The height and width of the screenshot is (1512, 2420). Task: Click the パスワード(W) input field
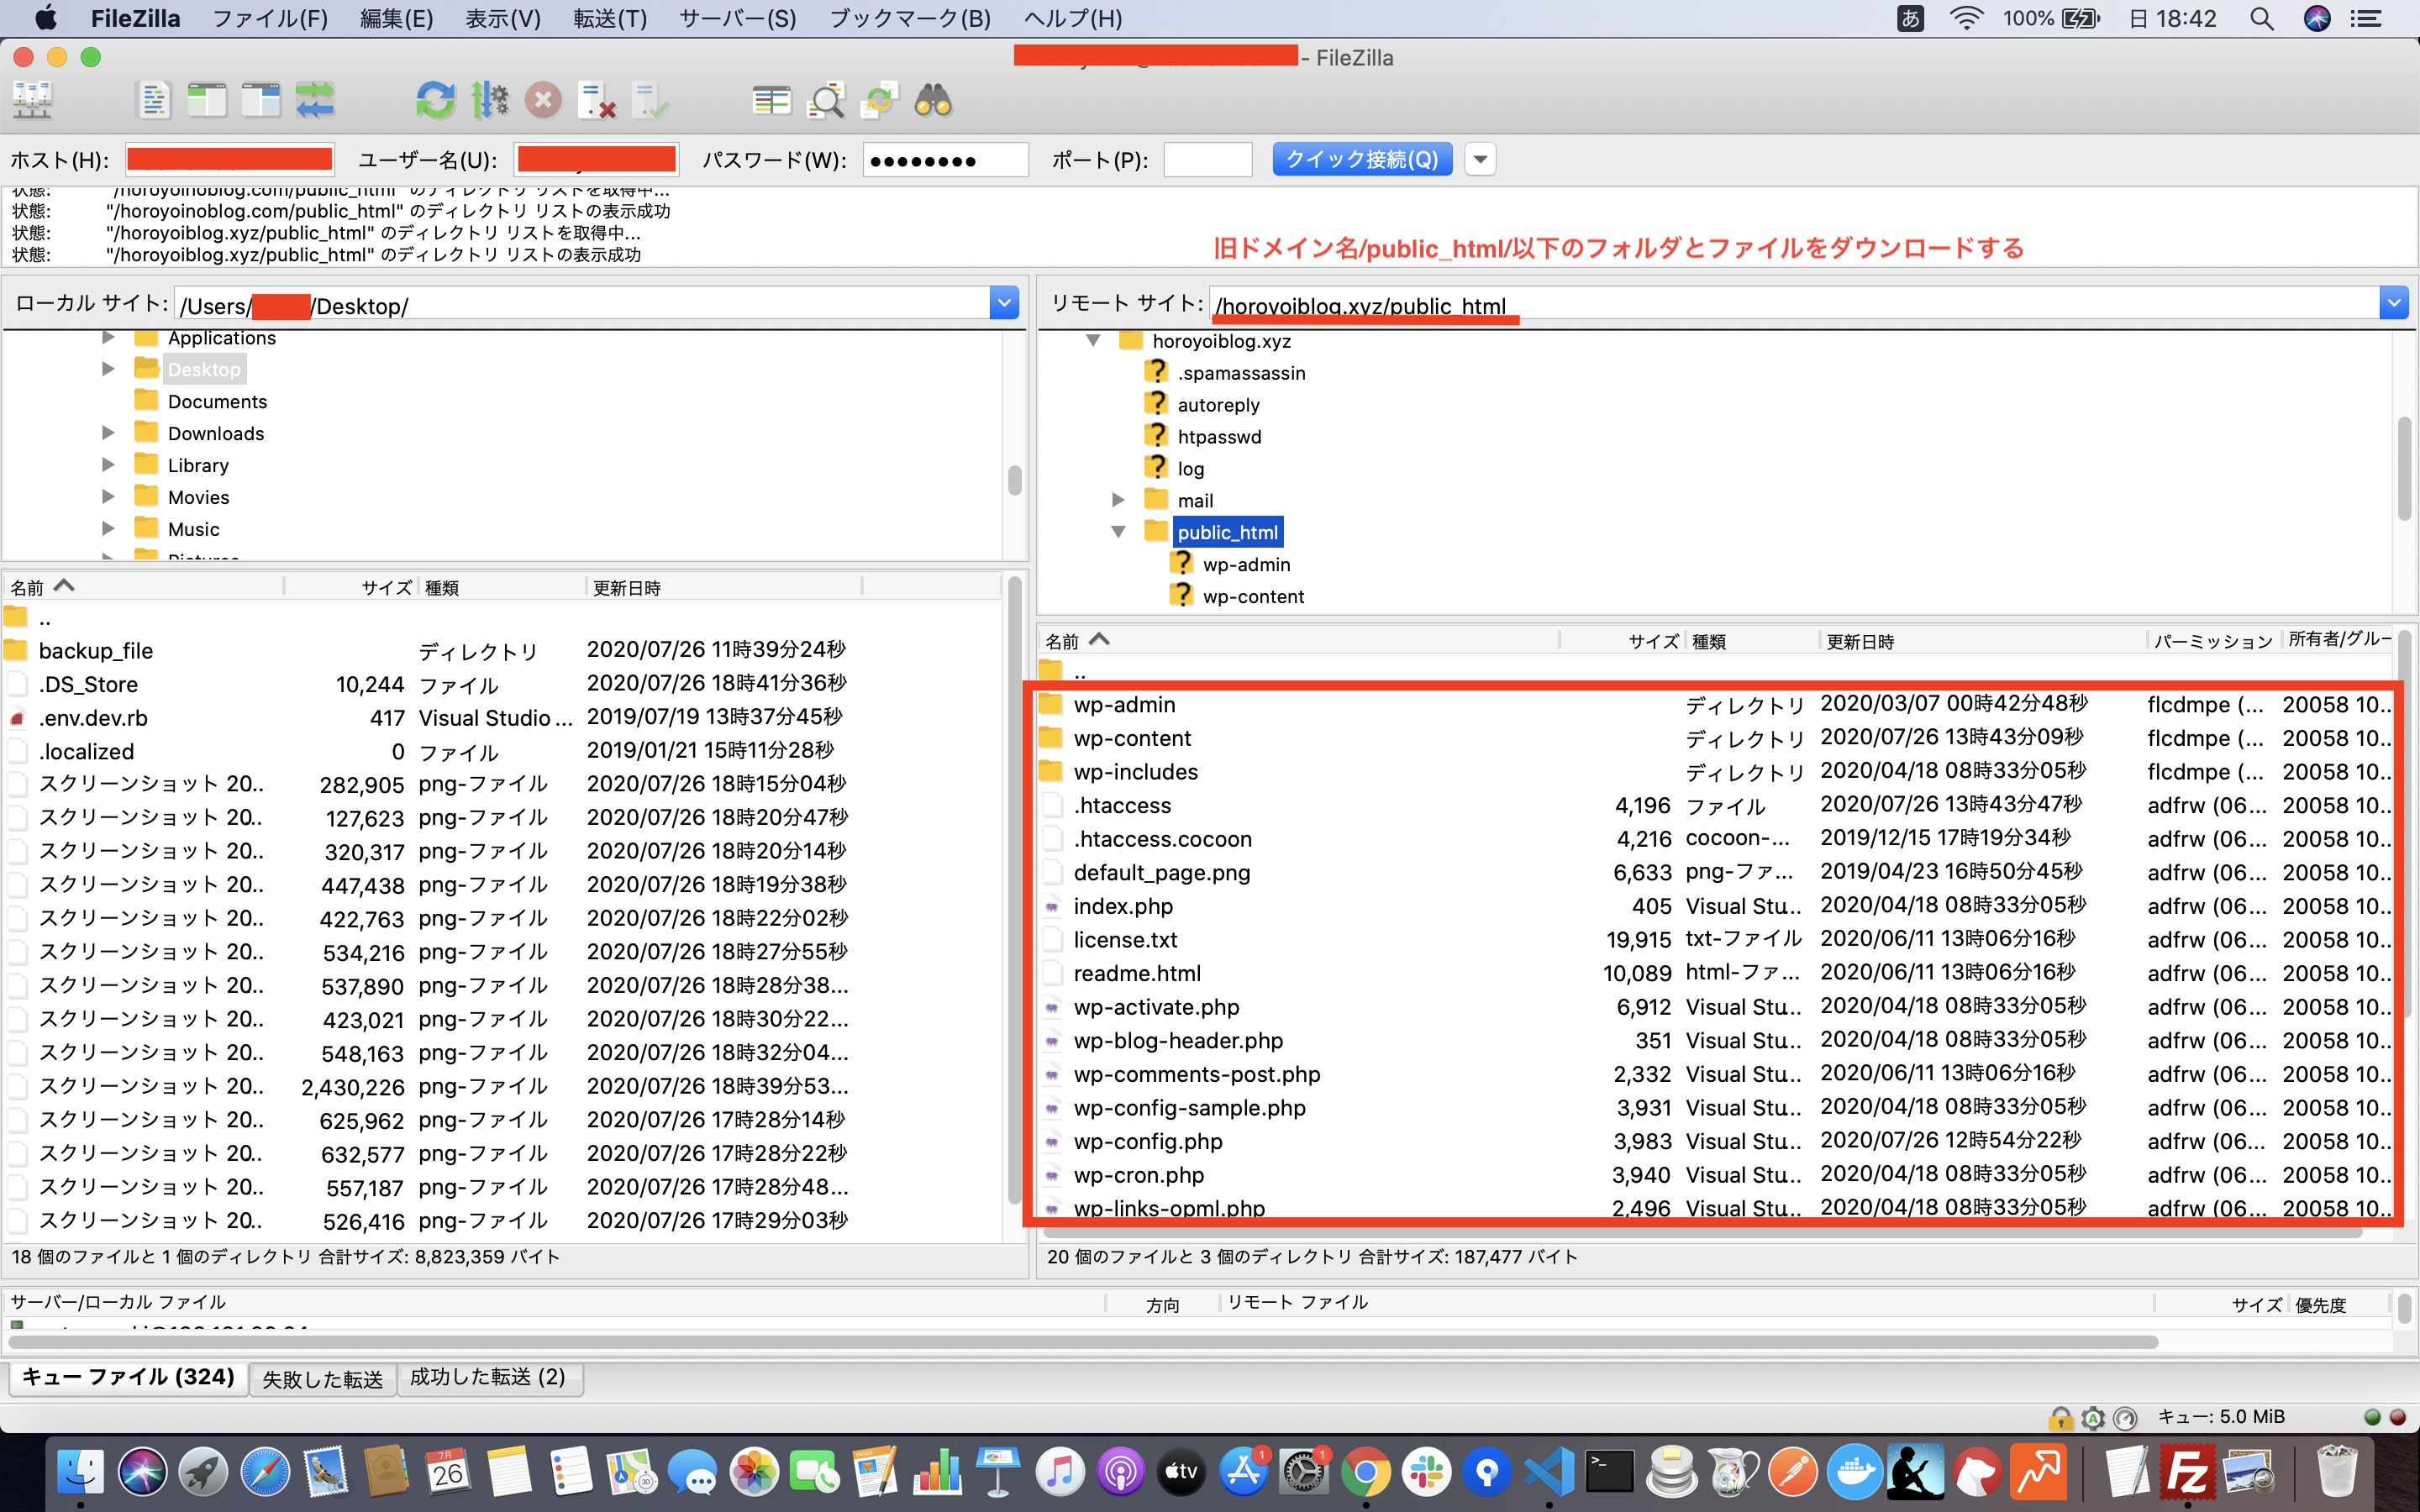tap(945, 159)
